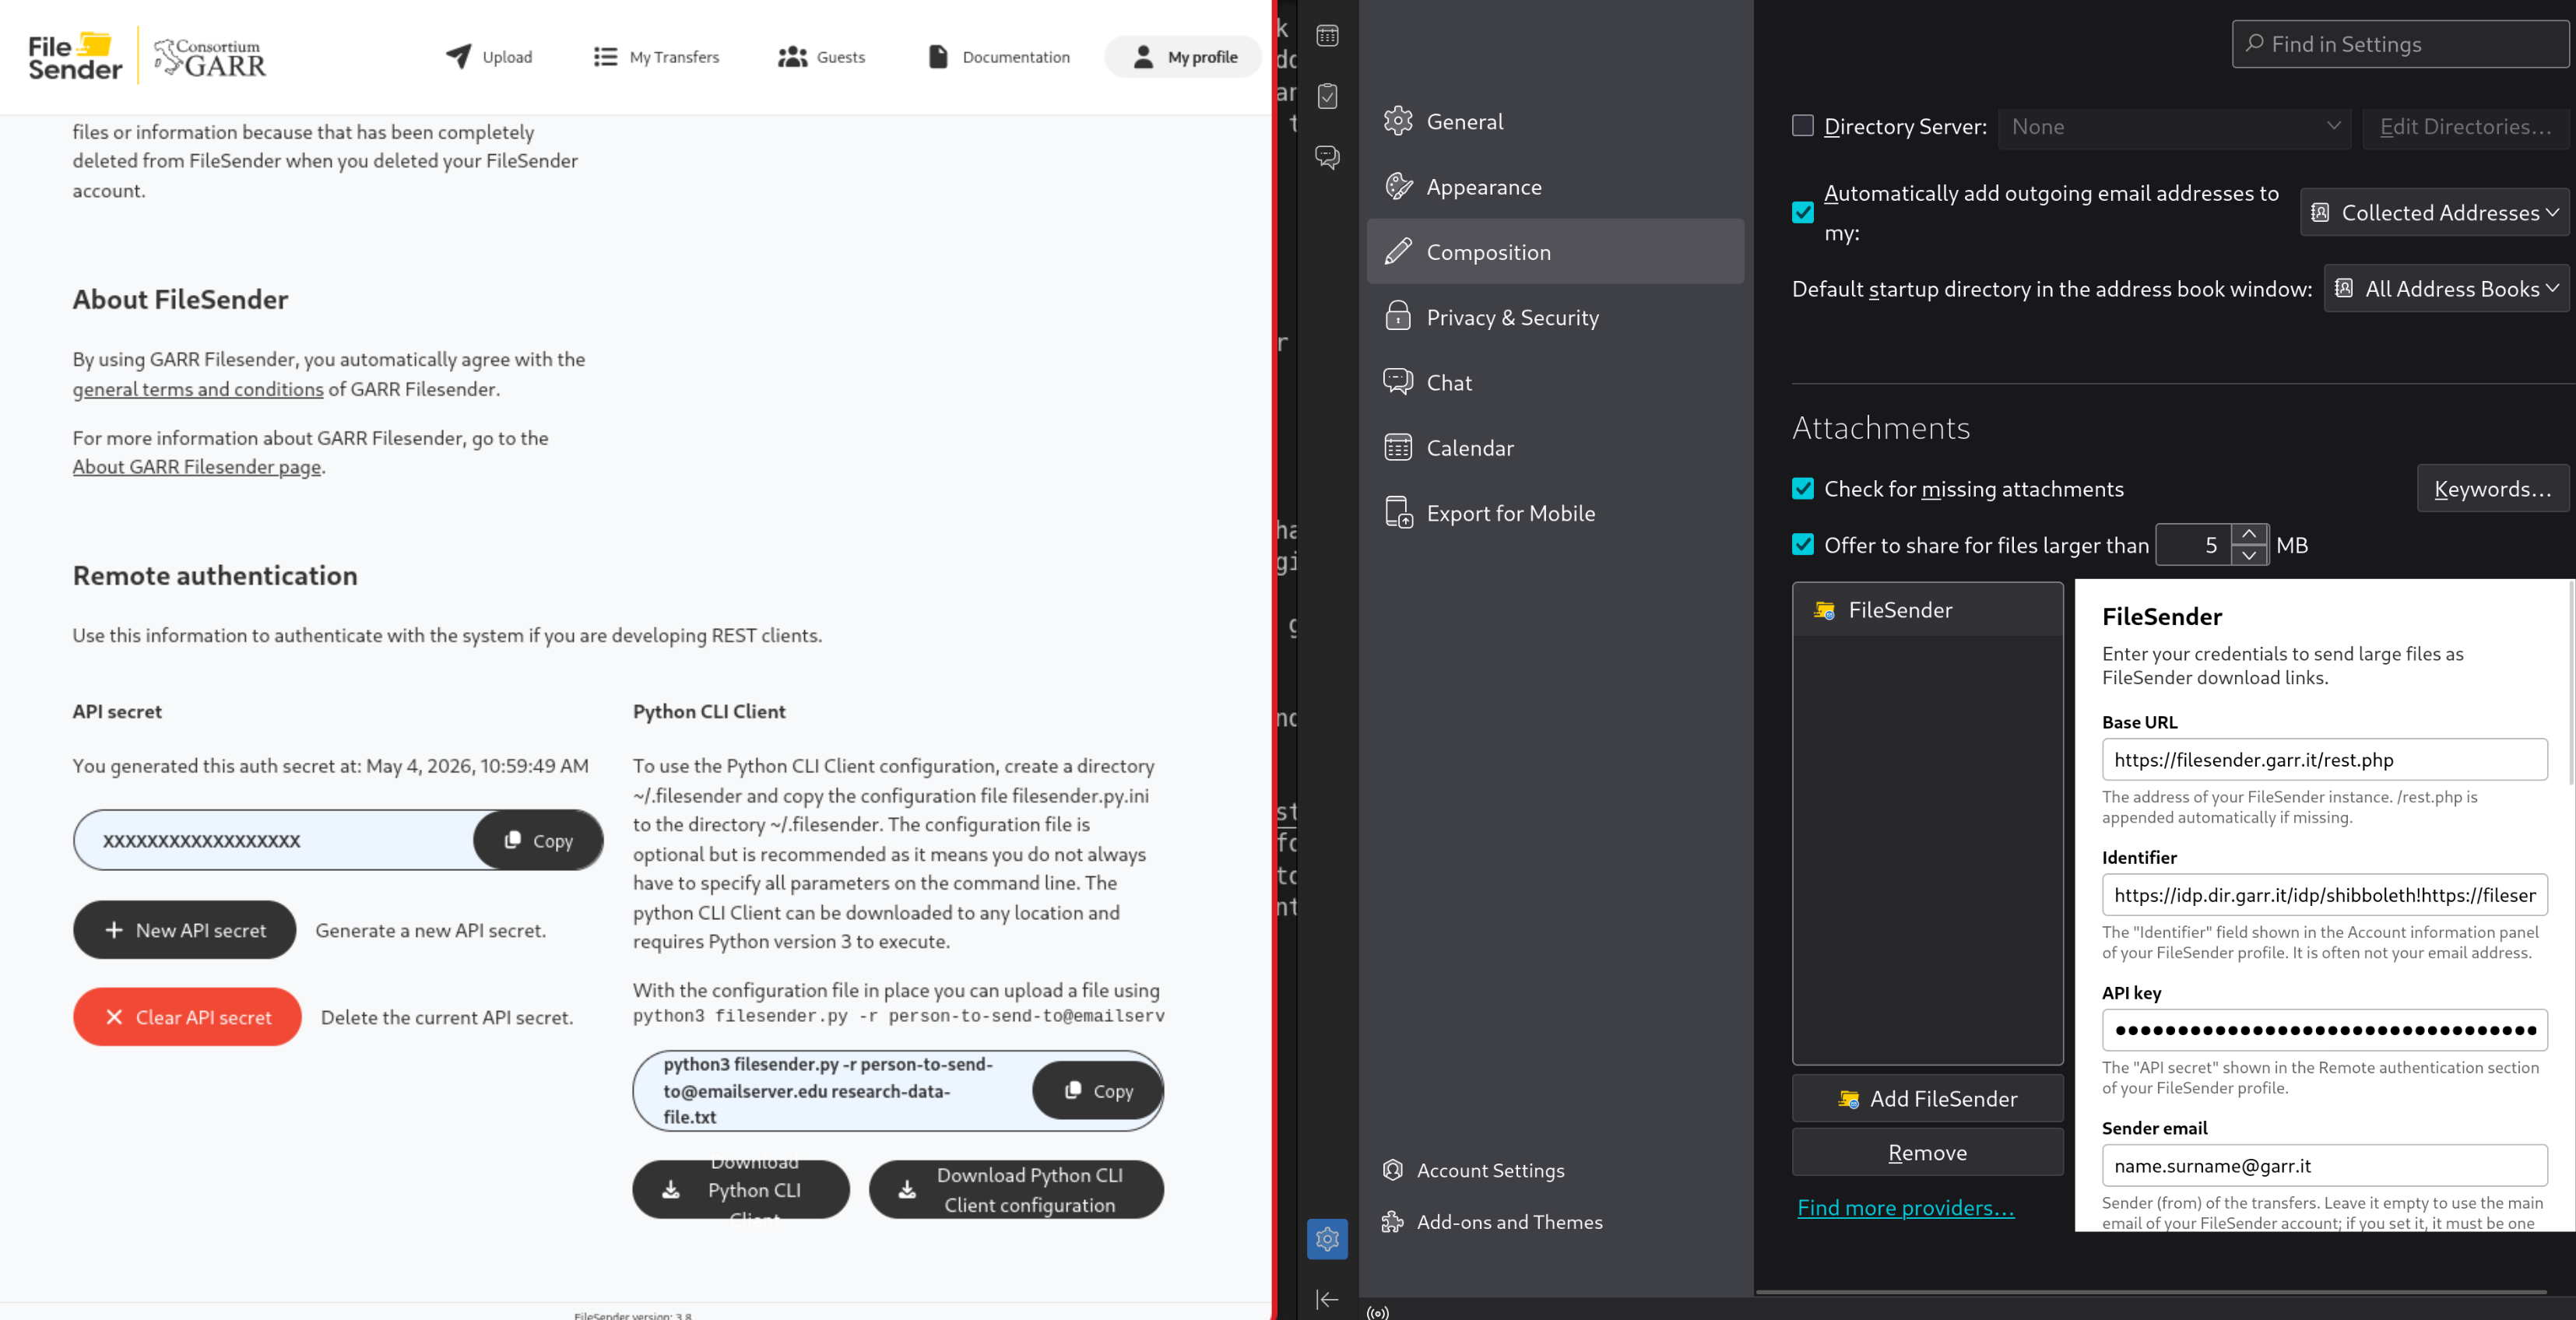Image resolution: width=2576 pixels, height=1320 pixels.
Task: Click the Add-ons and Themes puzzle icon
Action: coord(1392,1221)
